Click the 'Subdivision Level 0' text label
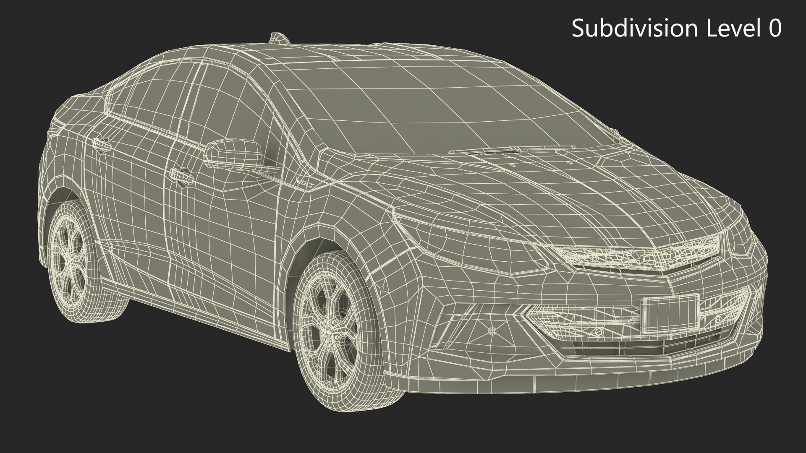The width and height of the screenshot is (806, 453). point(677,29)
